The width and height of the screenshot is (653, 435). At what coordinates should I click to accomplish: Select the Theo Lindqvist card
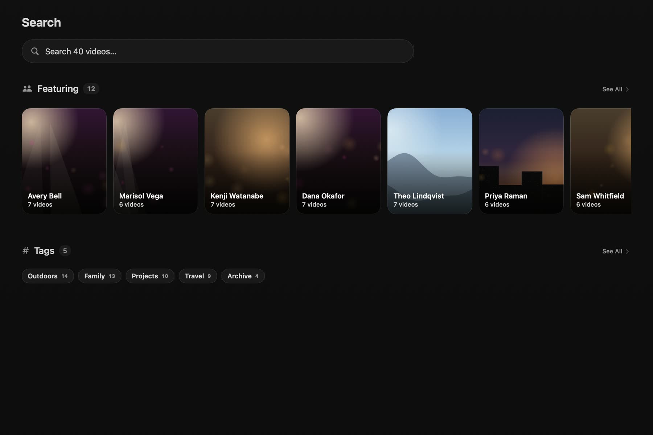[x=430, y=161]
